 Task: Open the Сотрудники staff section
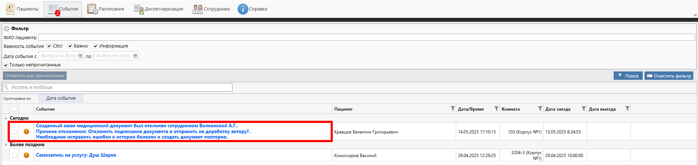211,9
